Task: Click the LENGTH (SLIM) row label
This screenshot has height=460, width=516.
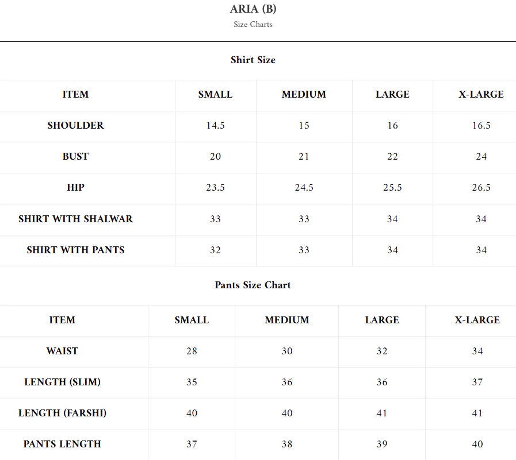Action: click(x=62, y=382)
